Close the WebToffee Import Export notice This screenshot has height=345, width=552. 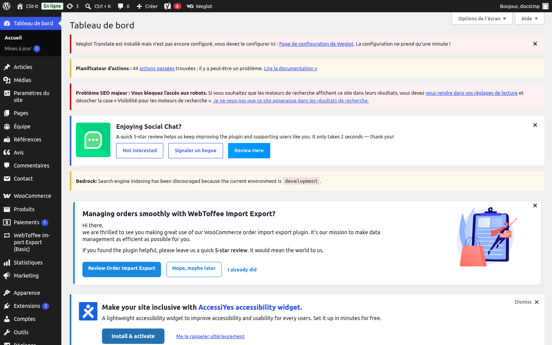tap(535, 205)
